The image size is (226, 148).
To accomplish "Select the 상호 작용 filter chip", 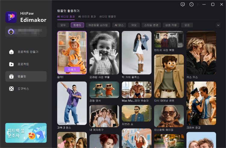I will [x=171, y=25].
